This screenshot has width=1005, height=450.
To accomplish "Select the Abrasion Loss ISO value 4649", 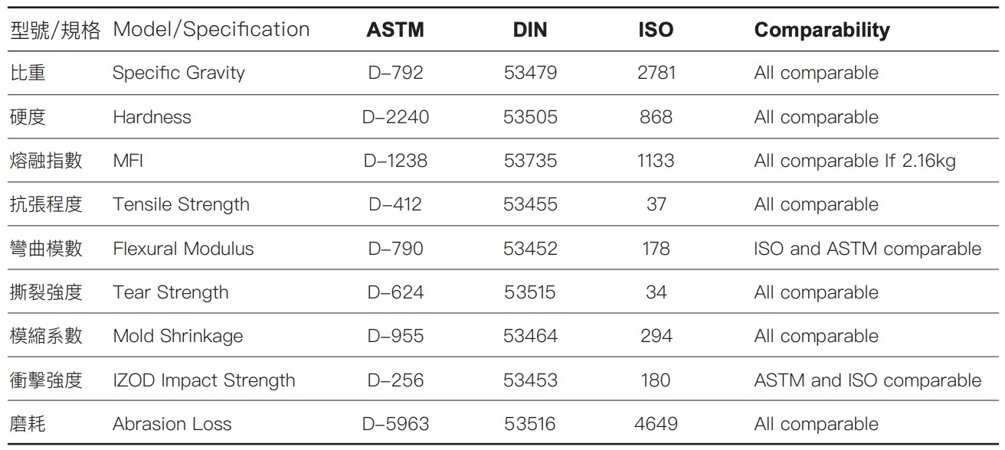I will (x=656, y=424).
